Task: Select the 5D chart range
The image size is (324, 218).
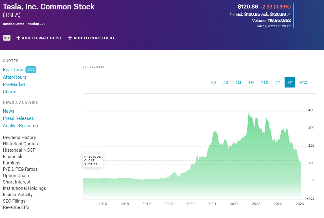Action: 226,82
